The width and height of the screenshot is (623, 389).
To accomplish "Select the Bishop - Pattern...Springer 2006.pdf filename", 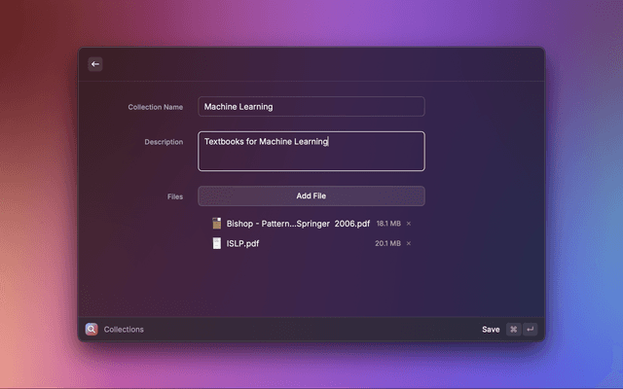I will click(298, 224).
